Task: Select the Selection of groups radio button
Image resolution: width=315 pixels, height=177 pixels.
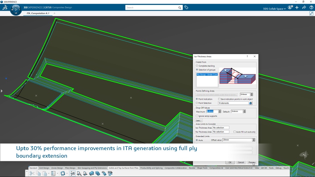Action: [x=197, y=69]
